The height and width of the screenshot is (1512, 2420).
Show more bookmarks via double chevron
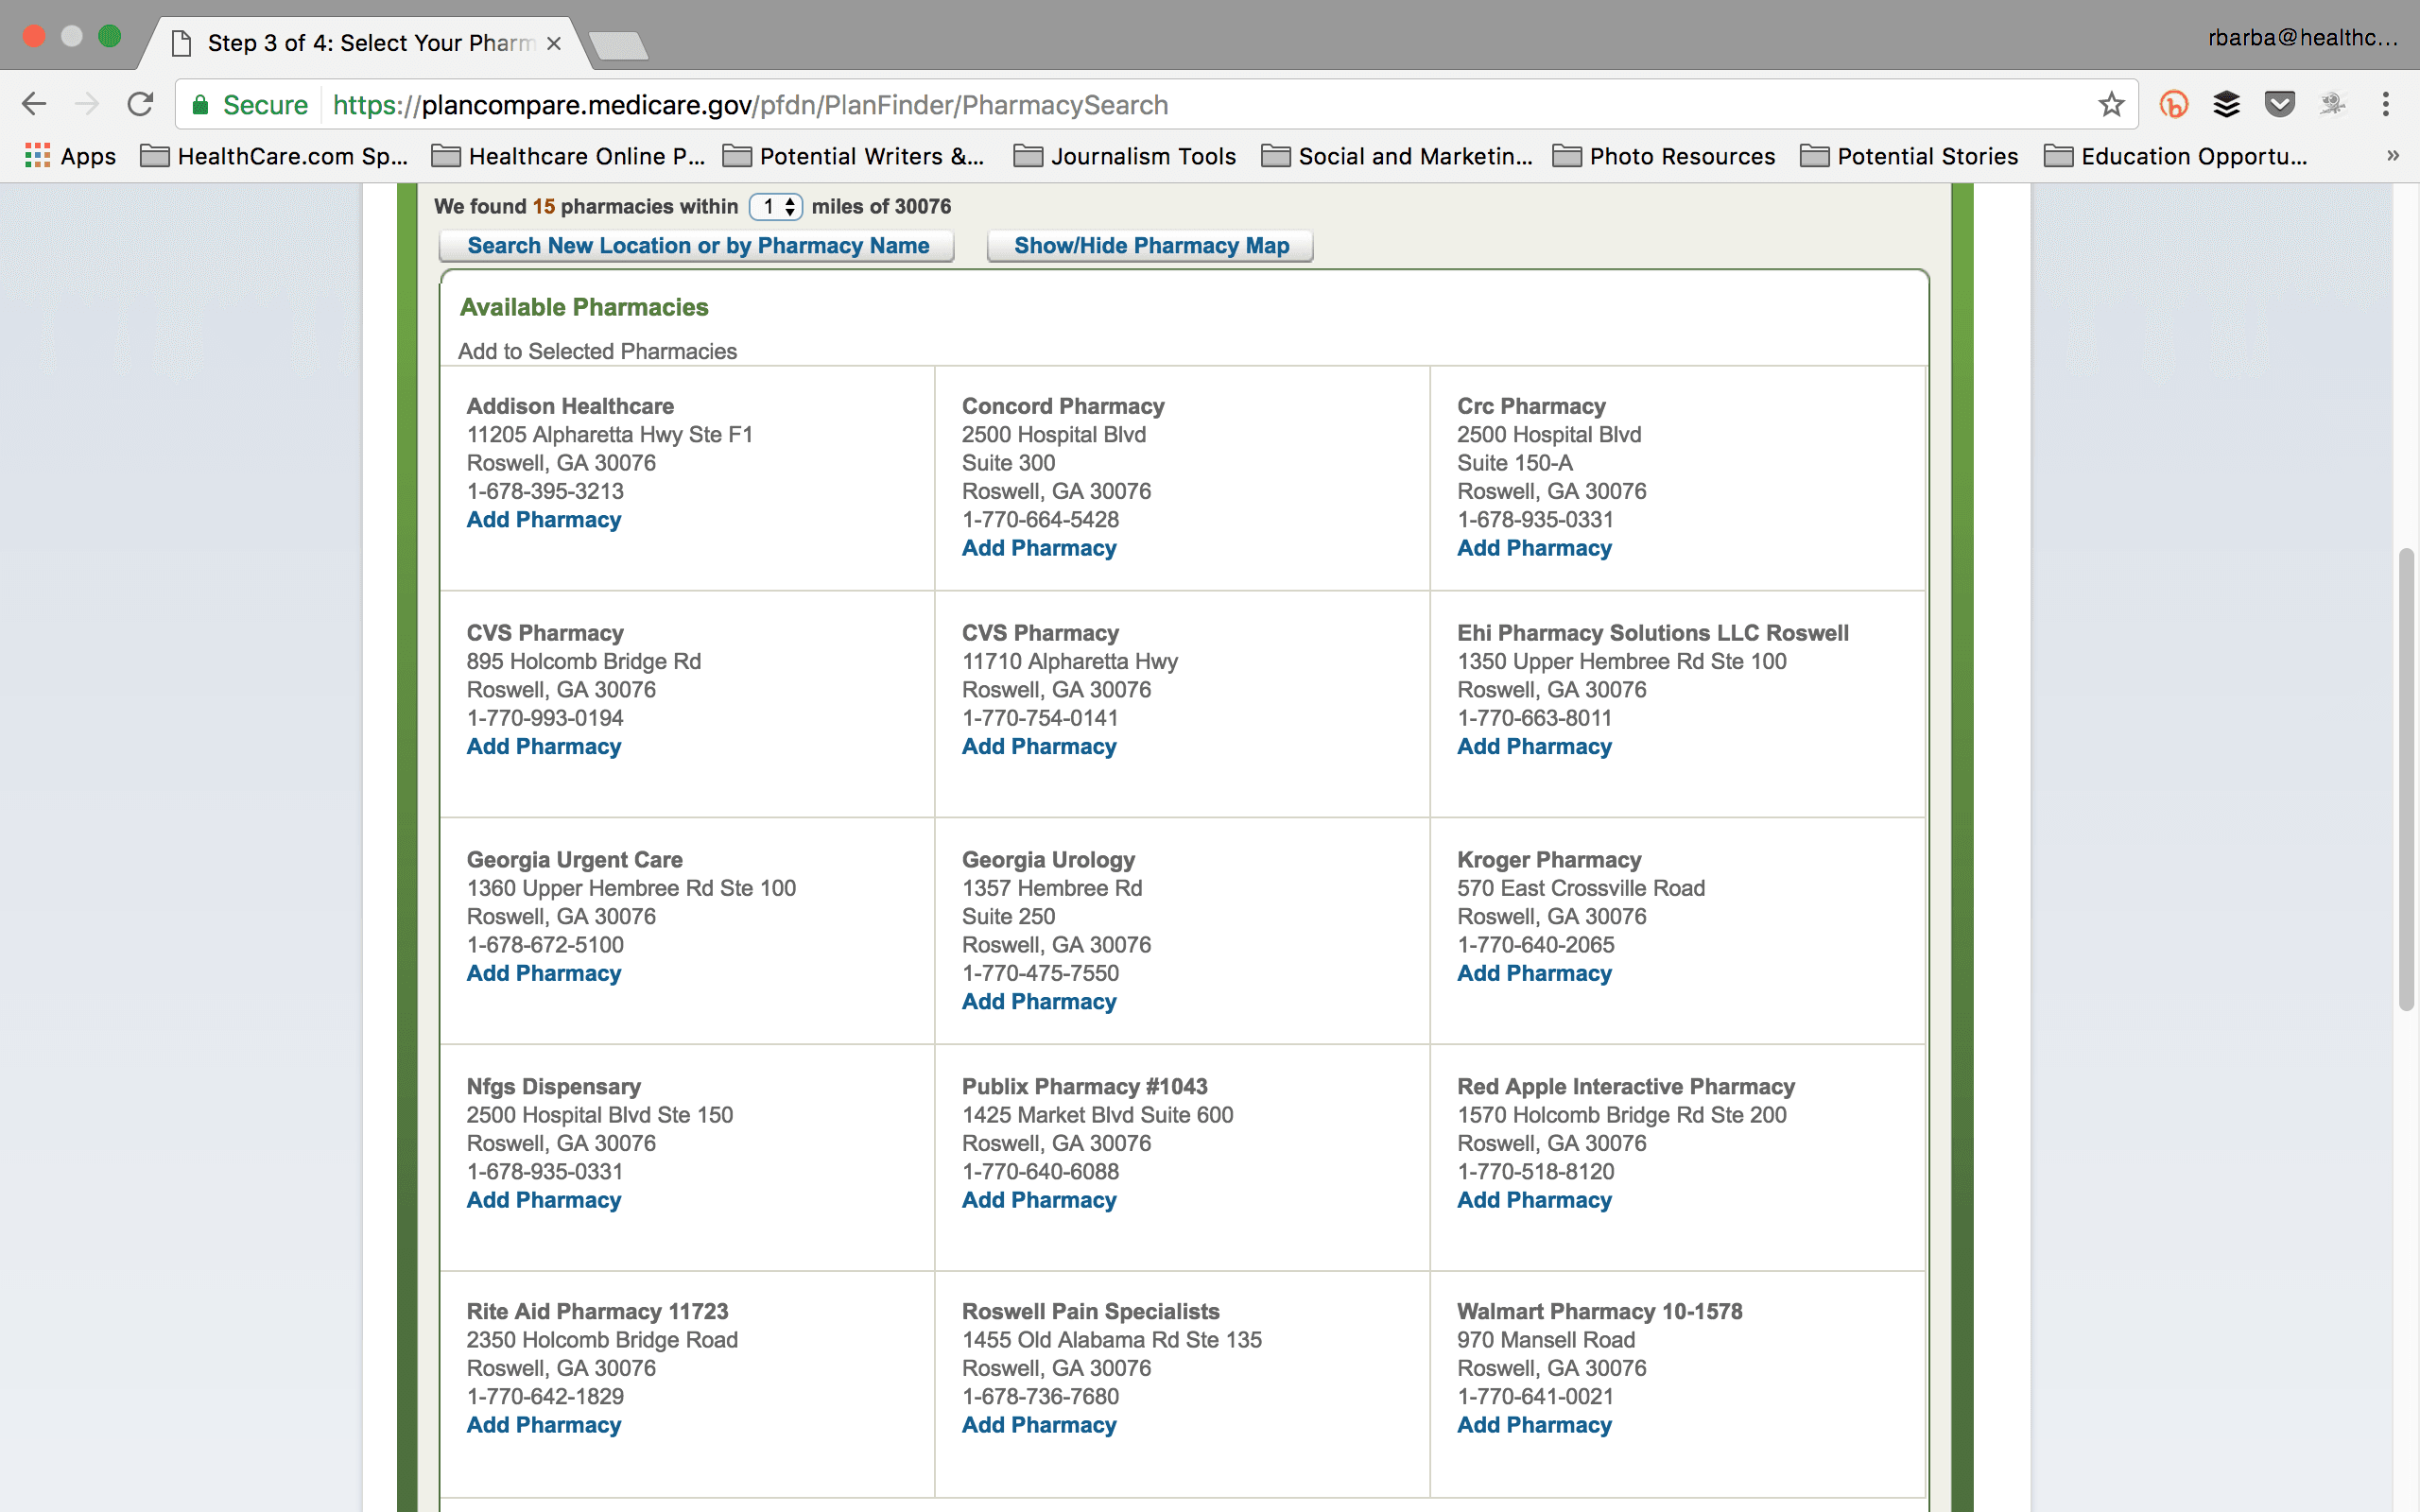(x=2393, y=156)
